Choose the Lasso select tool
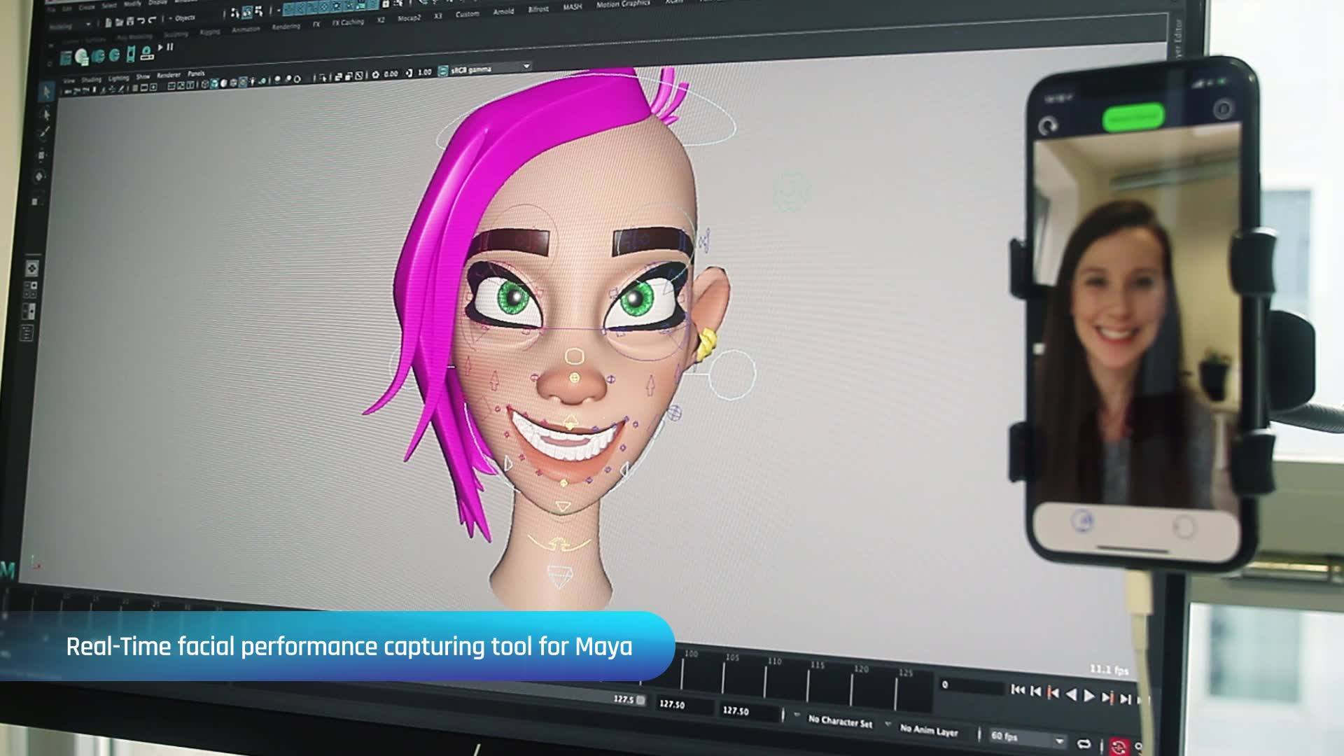This screenshot has width=1344, height=756. [x=45, y=113]
